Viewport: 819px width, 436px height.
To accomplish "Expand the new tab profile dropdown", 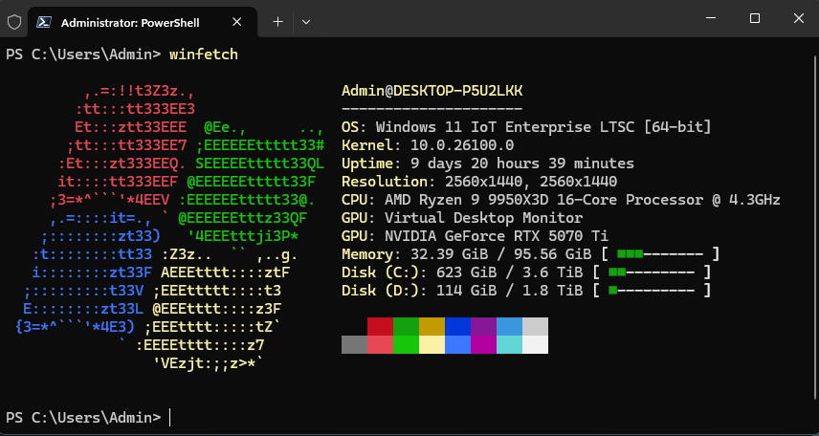I will pyautogui.click(x=306, y=22).
